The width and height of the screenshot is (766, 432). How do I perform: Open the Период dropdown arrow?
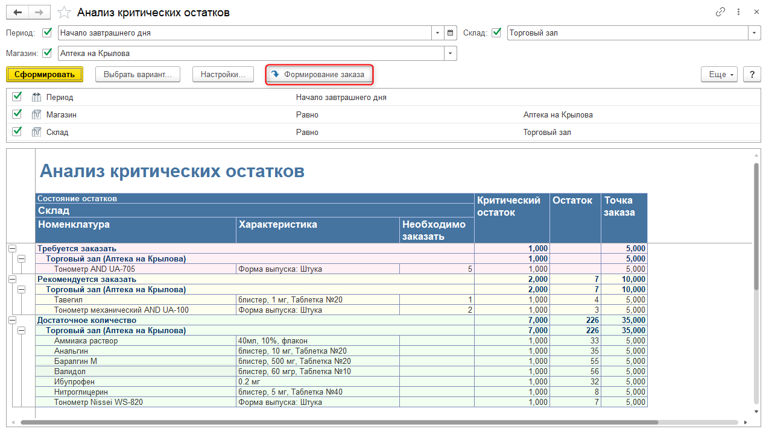click(438, 33)
